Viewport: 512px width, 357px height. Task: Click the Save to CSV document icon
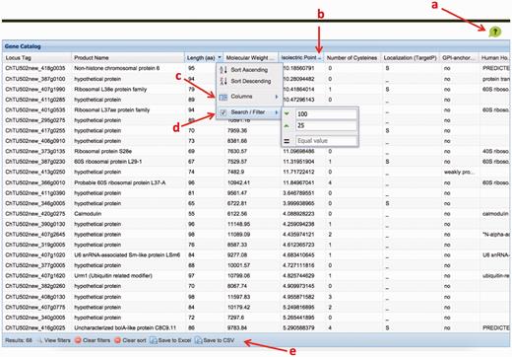(x=198, y=340)
